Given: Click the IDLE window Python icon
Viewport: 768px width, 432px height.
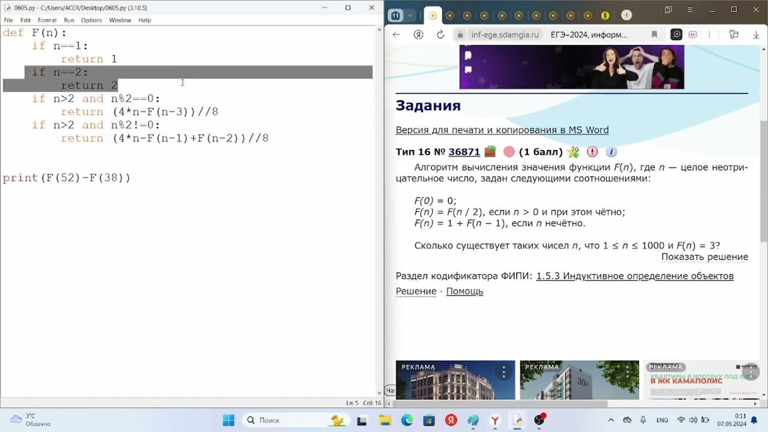Looking at the screenshot, I should tap(7, 8).
